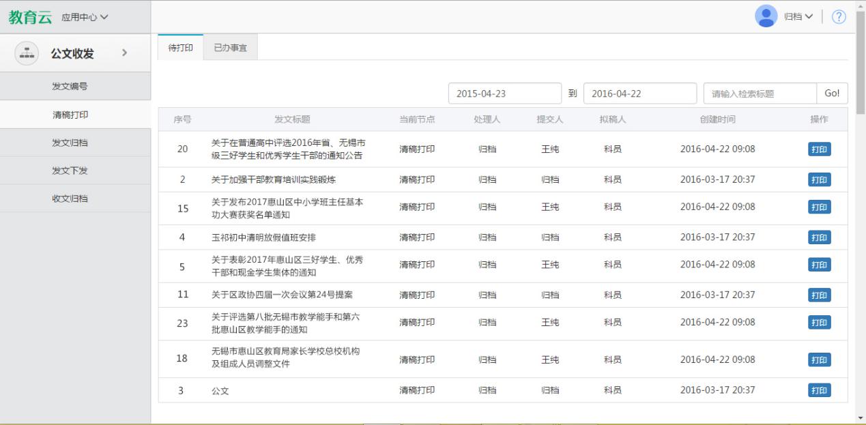Click 打印 for 玉祁初中清明放假值班安排

point(819,237)
